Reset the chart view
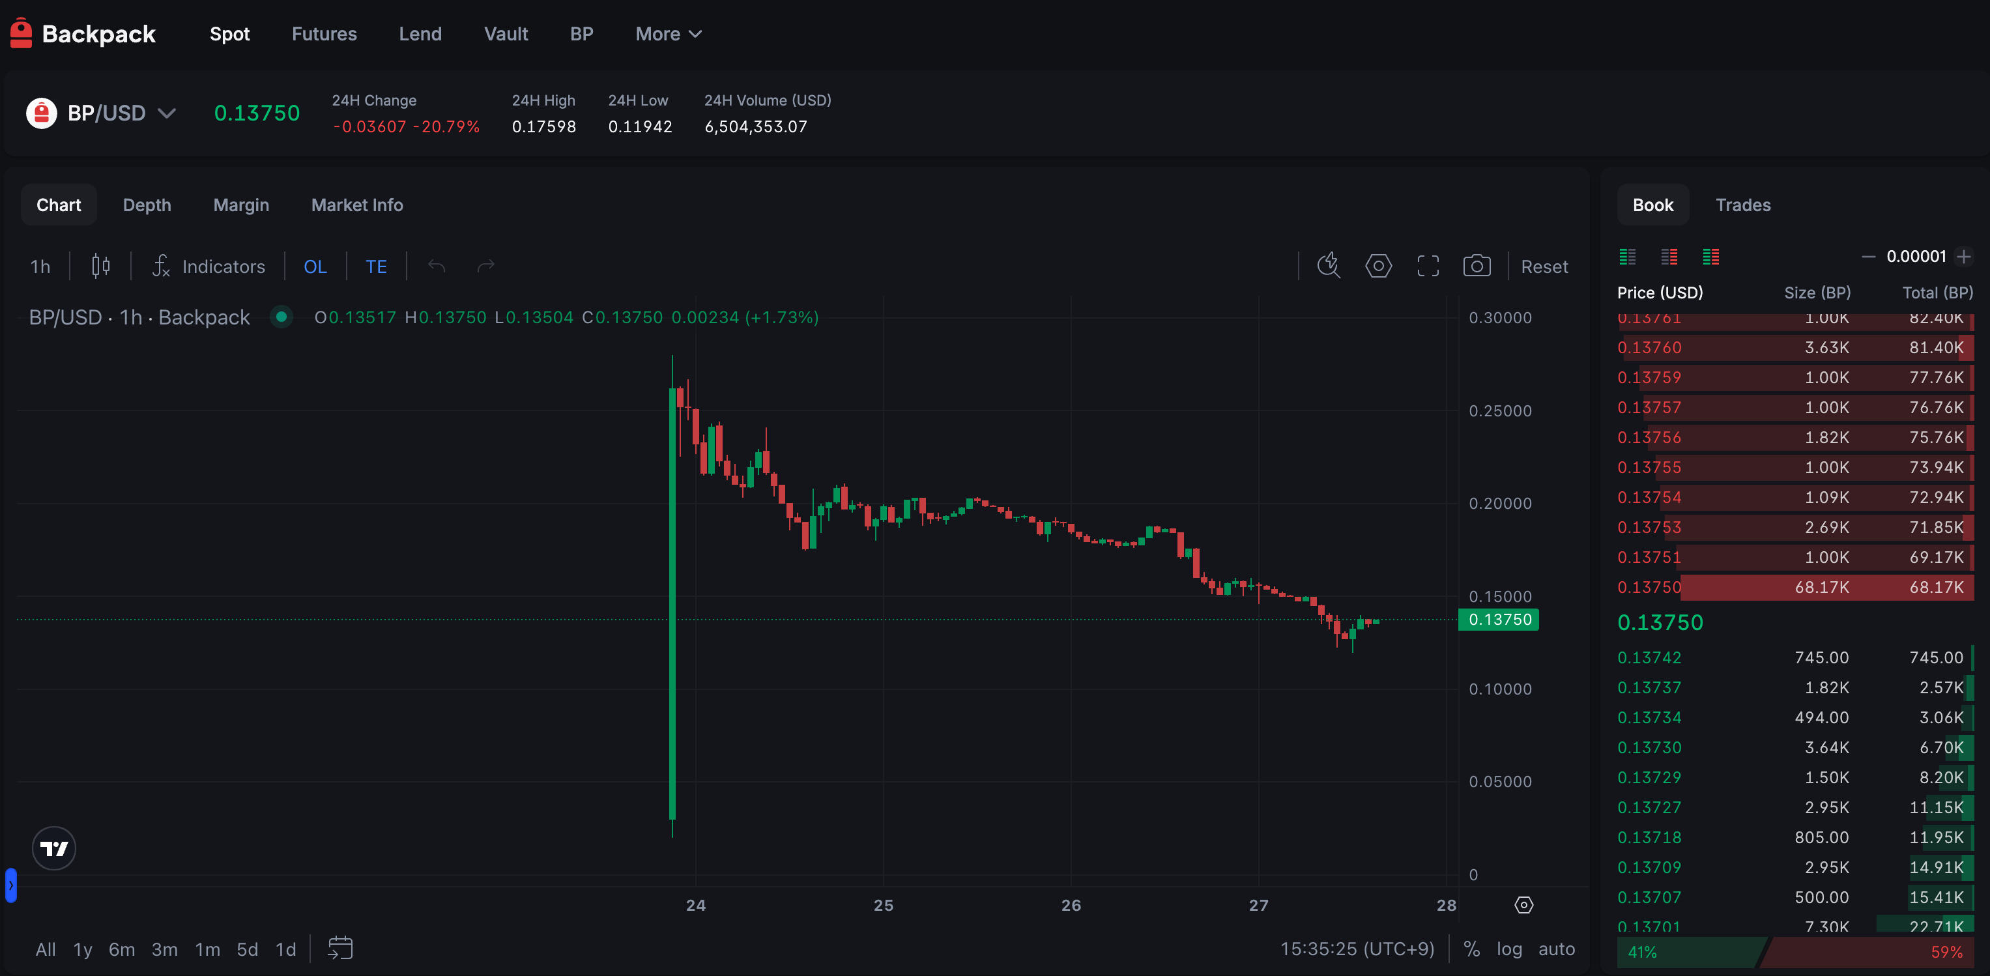 coord(1544,266)
